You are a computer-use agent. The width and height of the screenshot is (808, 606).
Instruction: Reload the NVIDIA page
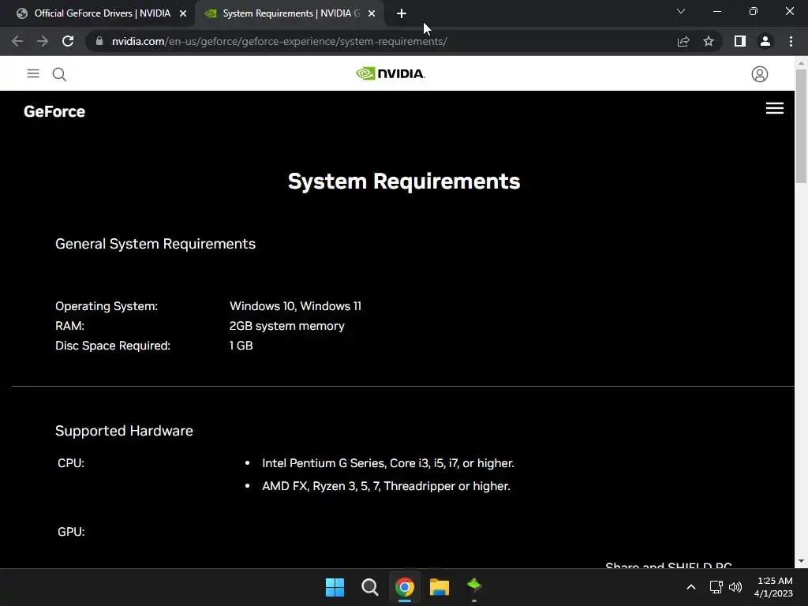tap(68, 41)
